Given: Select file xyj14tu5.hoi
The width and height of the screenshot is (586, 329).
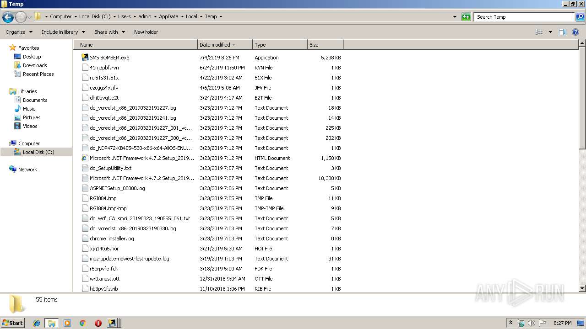Looking at the screenshot, I should [x=104, y=249].
